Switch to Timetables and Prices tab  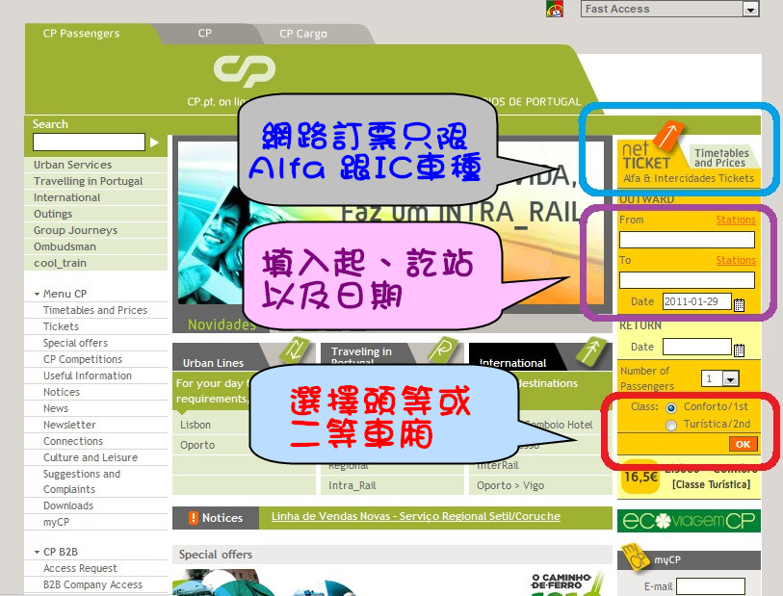(x=721, y=158)
